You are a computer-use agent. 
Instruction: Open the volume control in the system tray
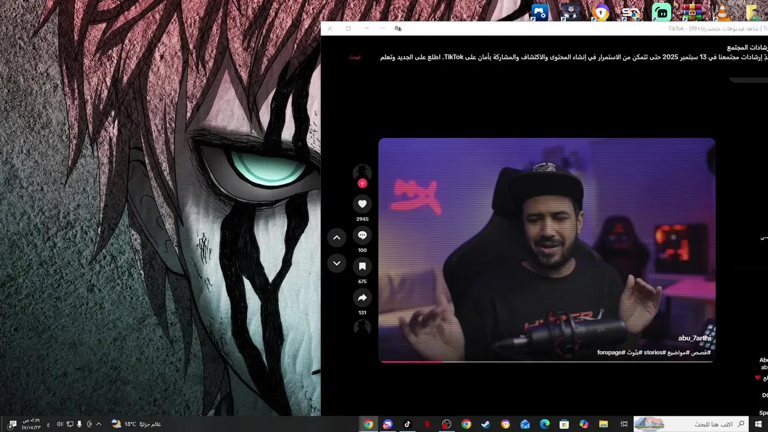point(60,424)
